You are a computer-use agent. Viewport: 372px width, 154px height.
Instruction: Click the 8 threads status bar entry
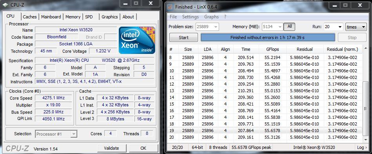[218, 147]
